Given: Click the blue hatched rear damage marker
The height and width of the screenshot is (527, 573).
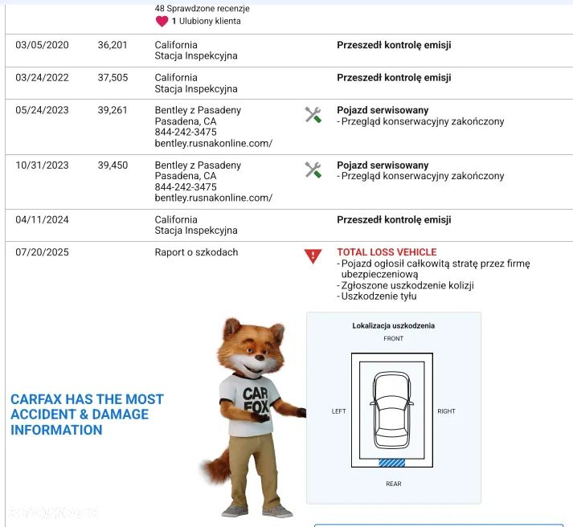Looking at the screenshot, I should pyautogui.click(x=391, y=463).
